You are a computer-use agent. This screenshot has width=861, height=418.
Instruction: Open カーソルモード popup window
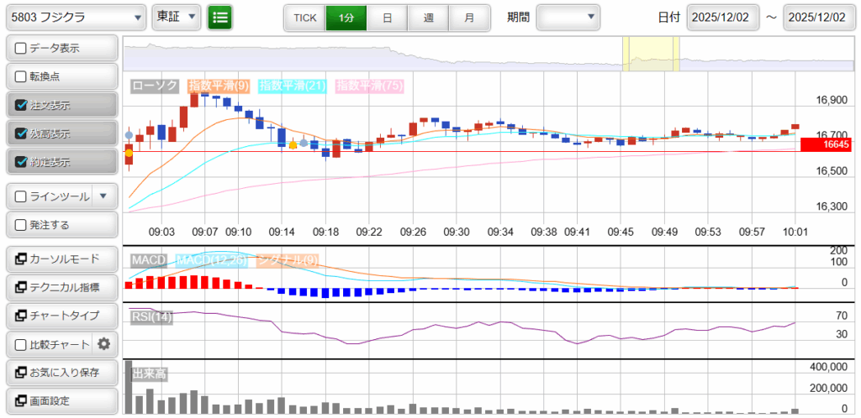pyautogui.click(x=61, y=259)
